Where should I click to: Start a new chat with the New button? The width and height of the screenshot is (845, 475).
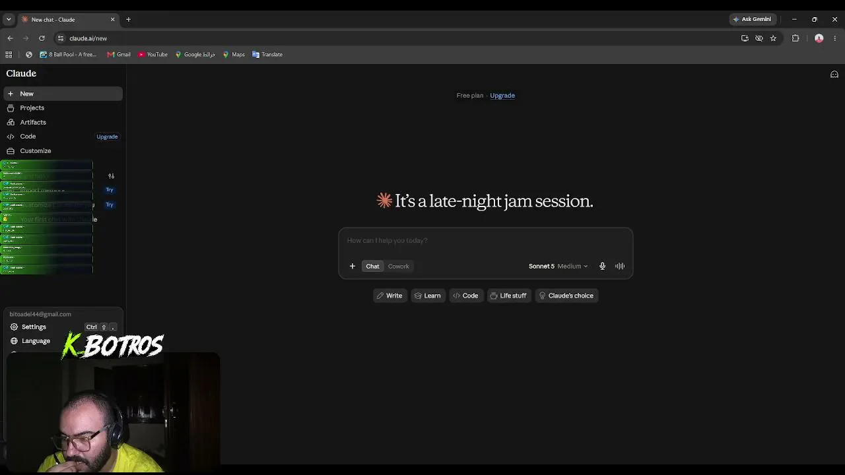[62, 94]
